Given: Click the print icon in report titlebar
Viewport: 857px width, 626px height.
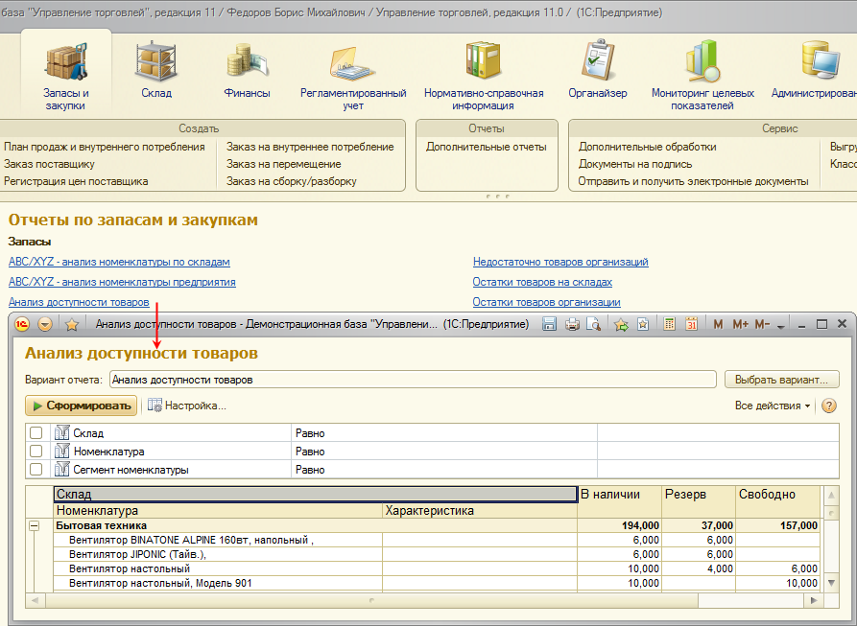Looking at the screenshot, I should click(x=572, y=325).
